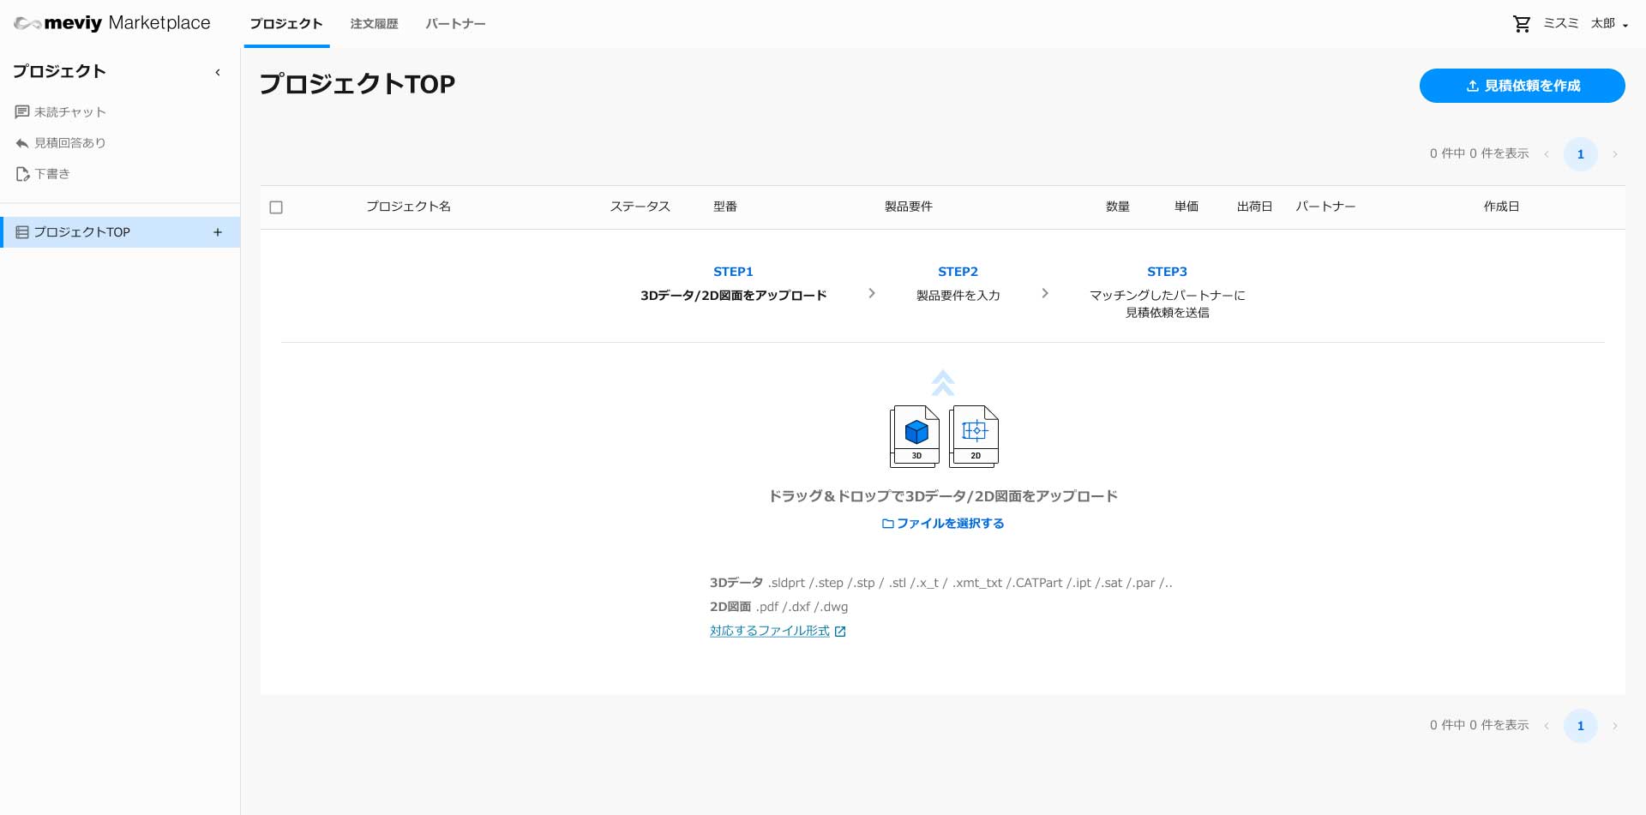Viewport: 1646px width, 815px height.
Task: Click the 未読チャット chat icon
Action: tap(22, 112)
